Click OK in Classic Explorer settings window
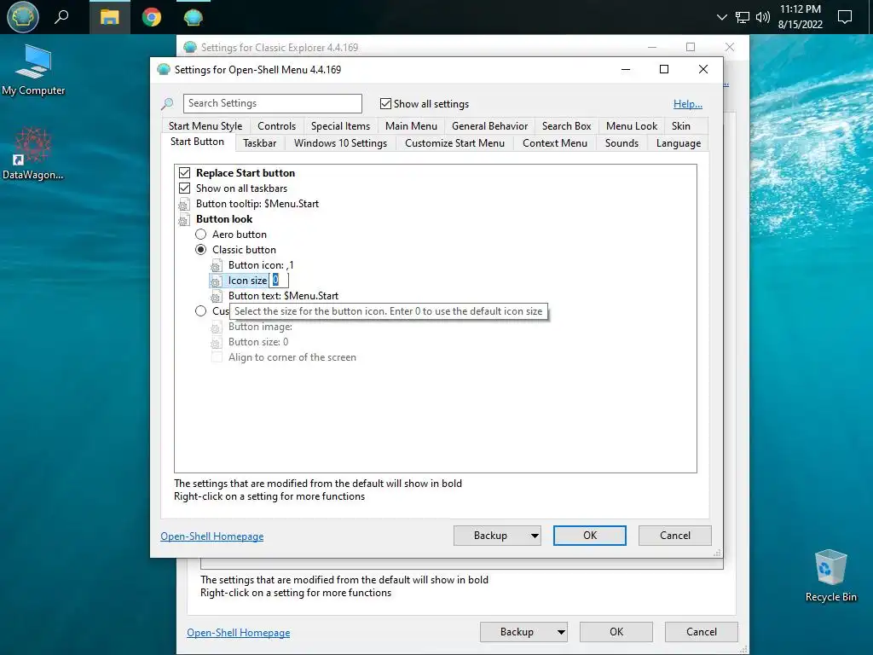The image size is (873, 655). (616, 632)
